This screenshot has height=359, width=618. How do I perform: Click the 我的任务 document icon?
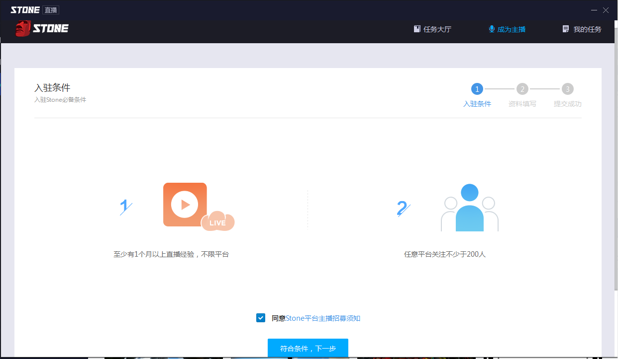tap(565, 29)
